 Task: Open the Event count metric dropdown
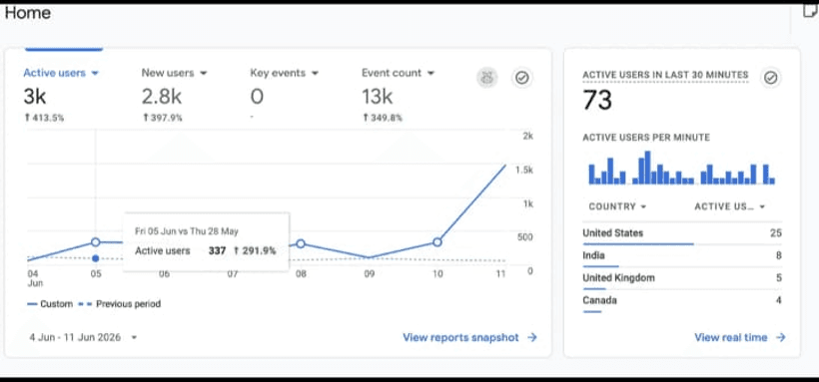click(x=398, y=73)
